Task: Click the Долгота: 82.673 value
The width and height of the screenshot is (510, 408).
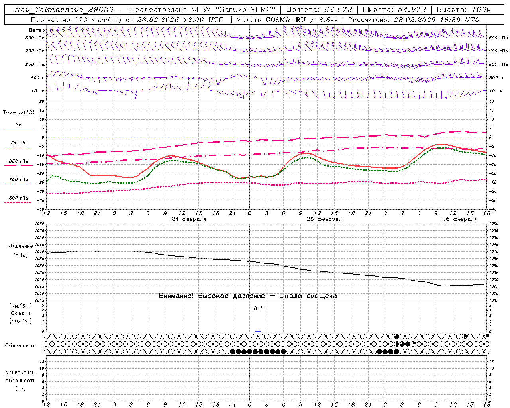Action: tap(320, 10)
